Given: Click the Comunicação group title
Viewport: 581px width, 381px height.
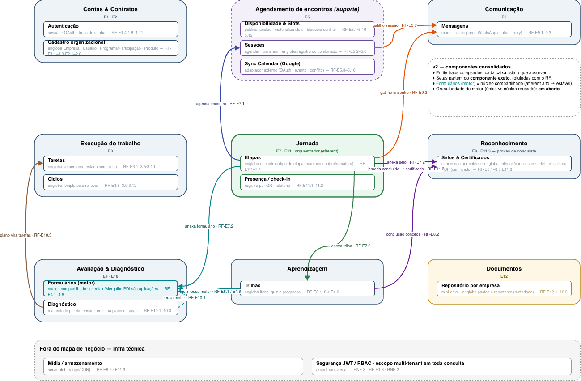Looking at the screenshot, I should tap(504, 9).
